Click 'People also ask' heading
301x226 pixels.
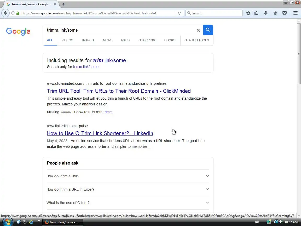coord(63,163)
